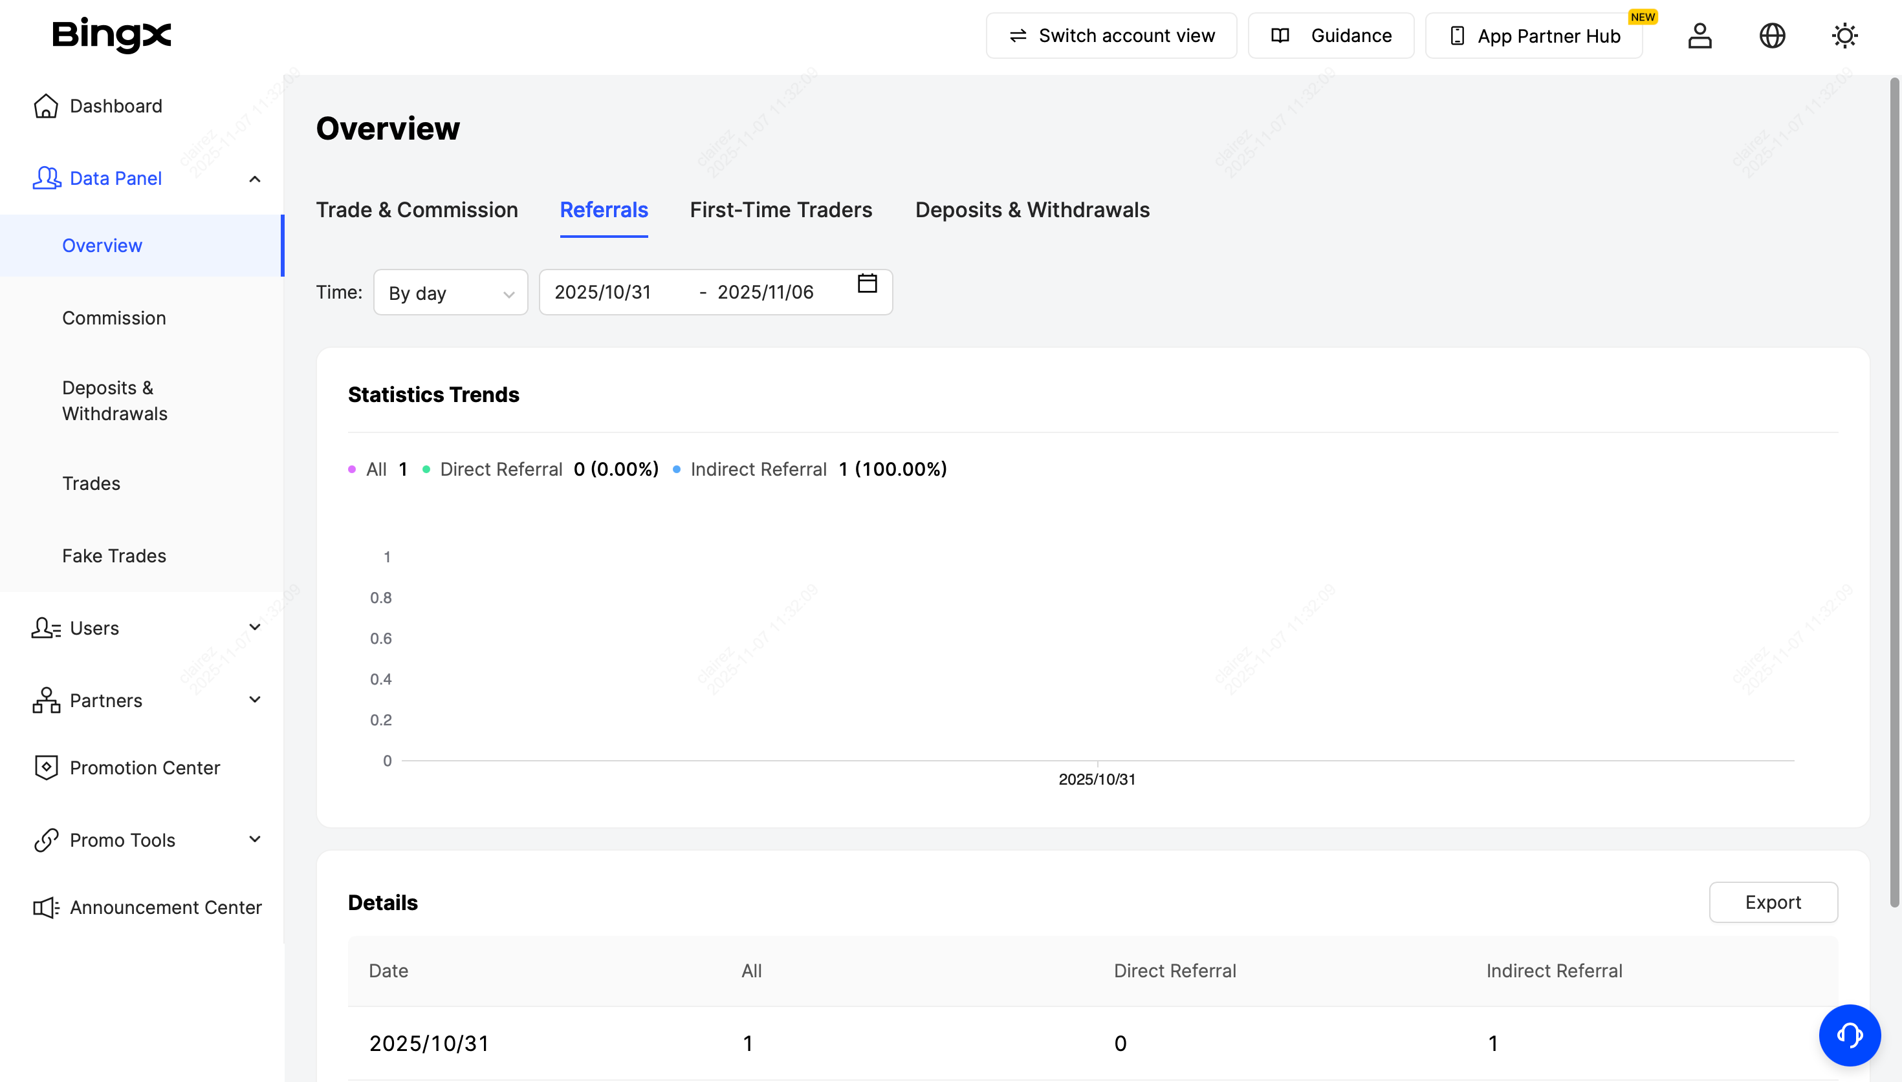Switch to the Trade & Commission tab
This screenshot has height=1082, width=1902.
point(417,209)
